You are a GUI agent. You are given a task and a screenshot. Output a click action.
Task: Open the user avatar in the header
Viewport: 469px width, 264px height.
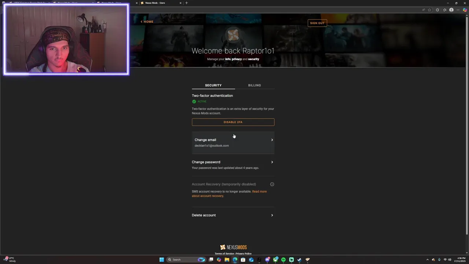pos(233,35)
